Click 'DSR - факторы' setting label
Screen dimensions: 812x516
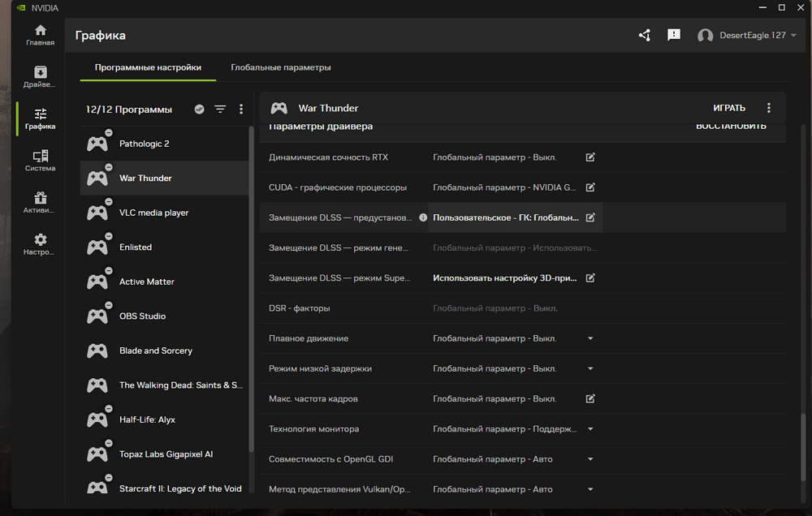point(300,308)
